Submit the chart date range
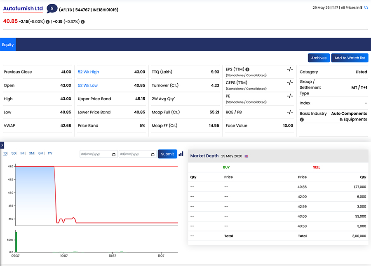 (167, 154)
